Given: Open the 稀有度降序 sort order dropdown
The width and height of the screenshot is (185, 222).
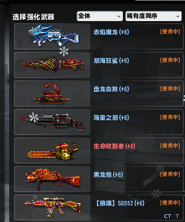Looking at the screenshot, I should tap(153, 16).
